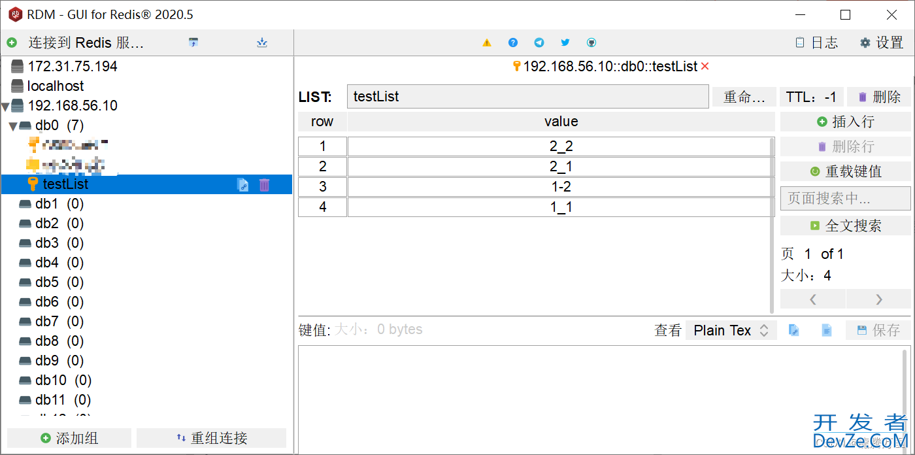
Task: Open the yellow warning report icon
Action: 487,42
